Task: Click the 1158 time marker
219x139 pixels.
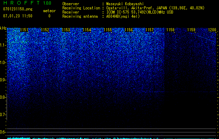Action: point(171,30)
